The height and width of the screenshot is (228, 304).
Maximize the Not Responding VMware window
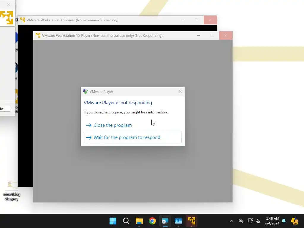tap(212, 36)
